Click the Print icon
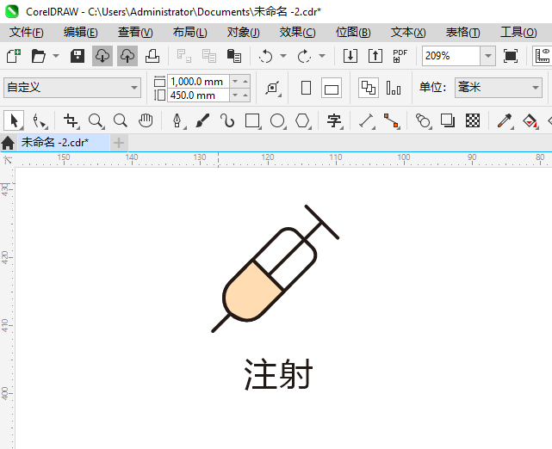Screen dimensions: 552x449 [152, 56]
